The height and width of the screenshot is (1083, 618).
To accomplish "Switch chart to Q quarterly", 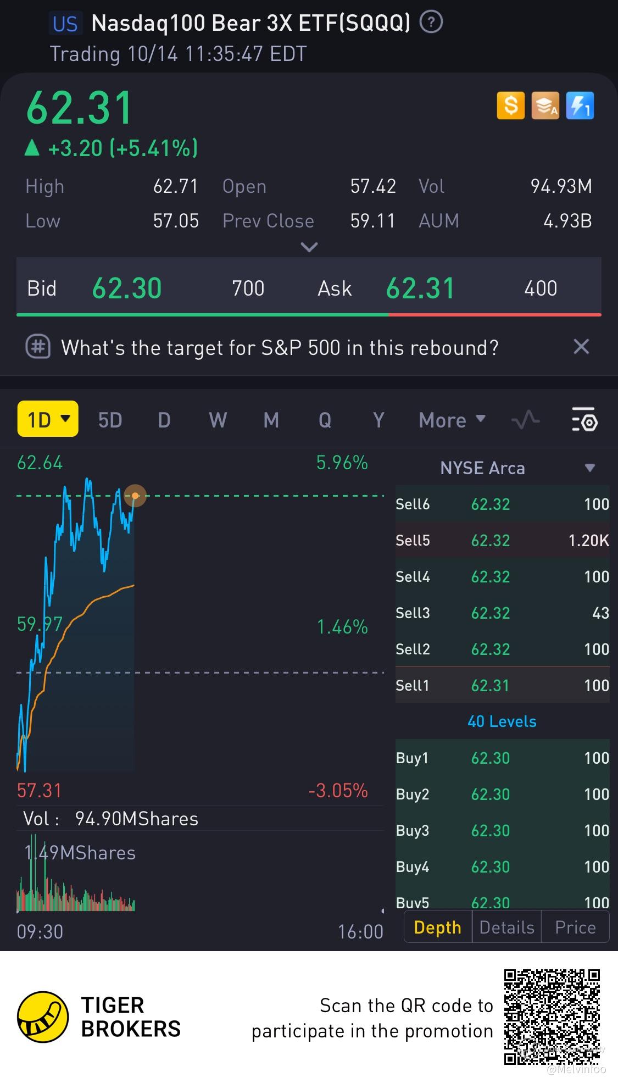I will pyautogui.click(x=325, y=420).
